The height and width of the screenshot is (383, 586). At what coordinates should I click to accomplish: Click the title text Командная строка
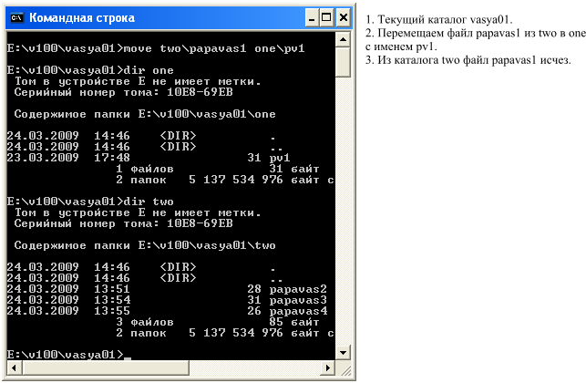pos(82,17)
